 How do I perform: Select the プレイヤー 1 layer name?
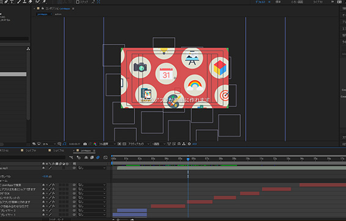point(8,215)
